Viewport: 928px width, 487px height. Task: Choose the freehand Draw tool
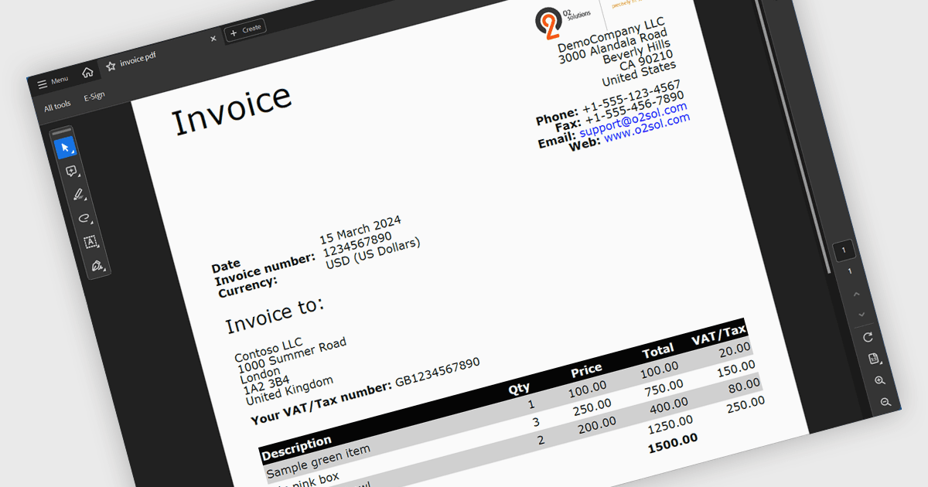(84, 219)
